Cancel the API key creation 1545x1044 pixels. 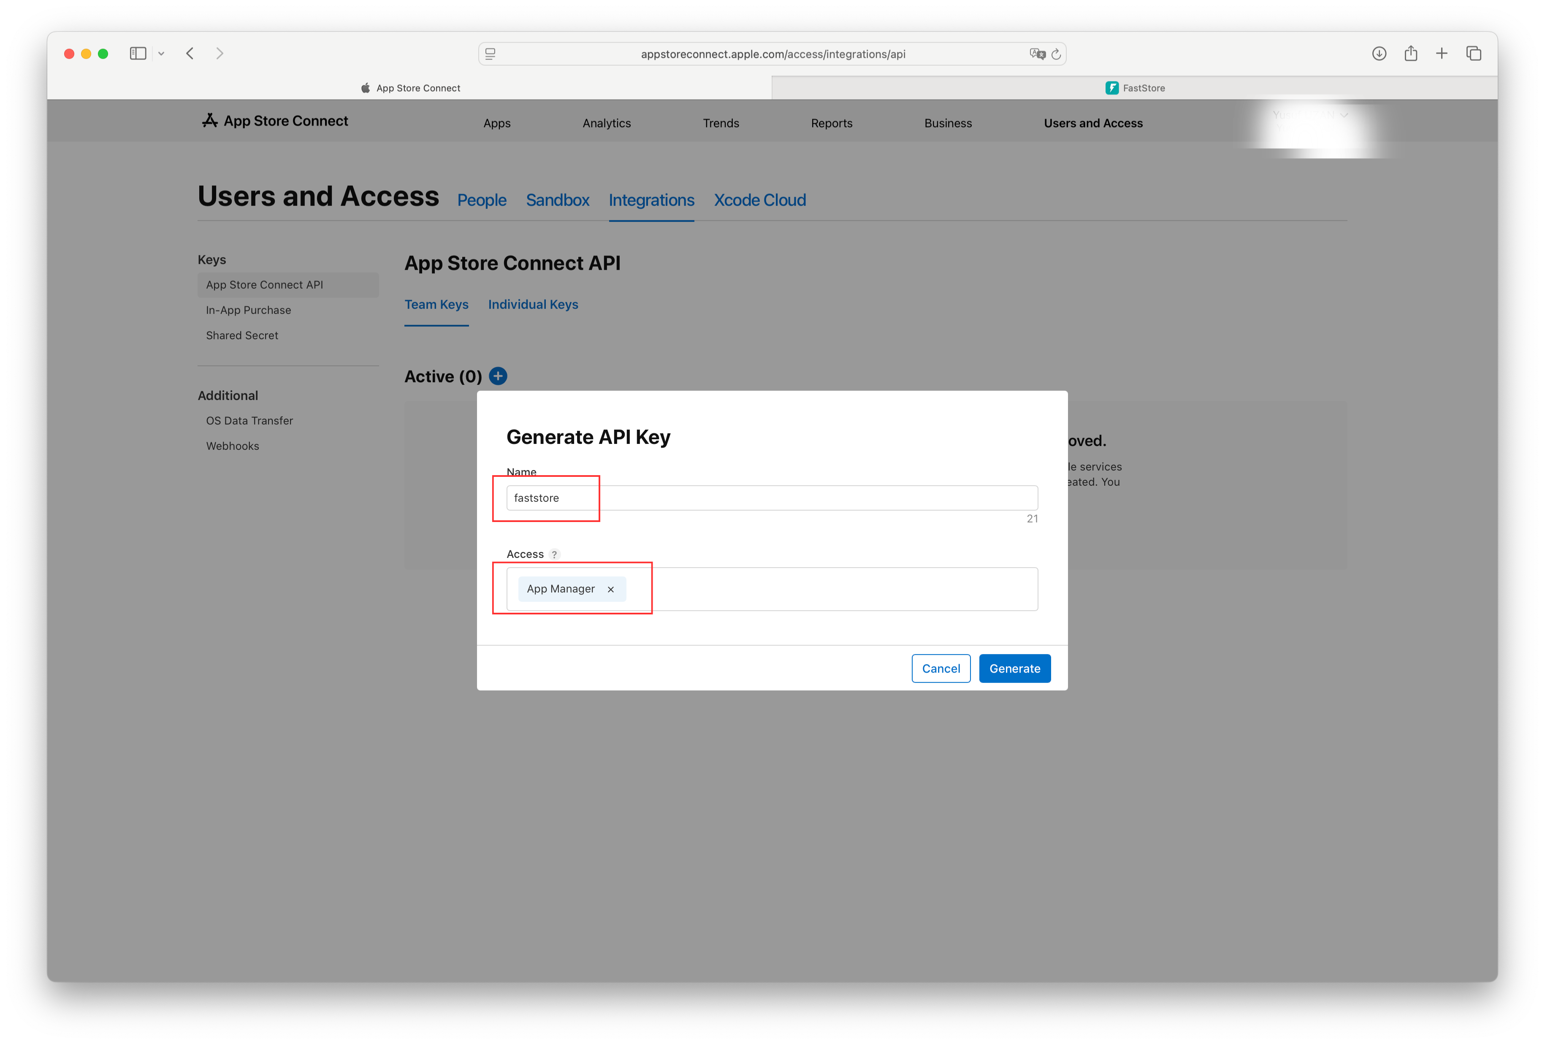[x=941, y=668]
